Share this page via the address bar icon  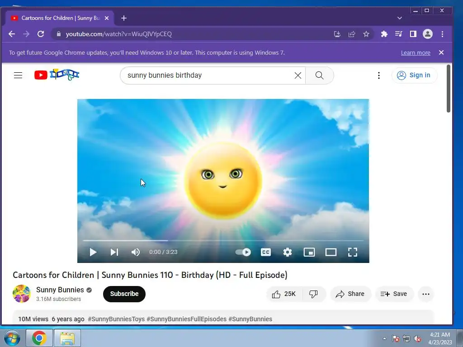point(352,34)
